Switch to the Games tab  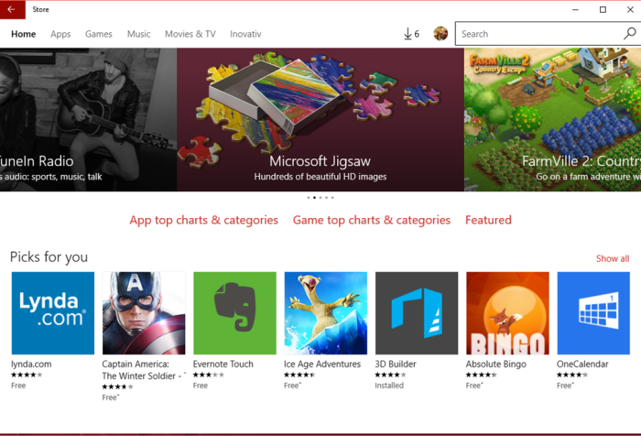[99, 34]
